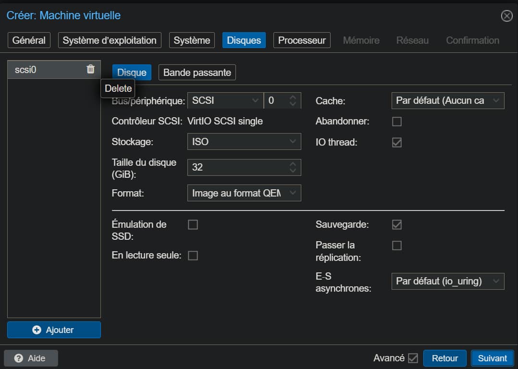
Task: Click the question mark Aide icon
Action: pyautogui.click(x=19, y=358)
